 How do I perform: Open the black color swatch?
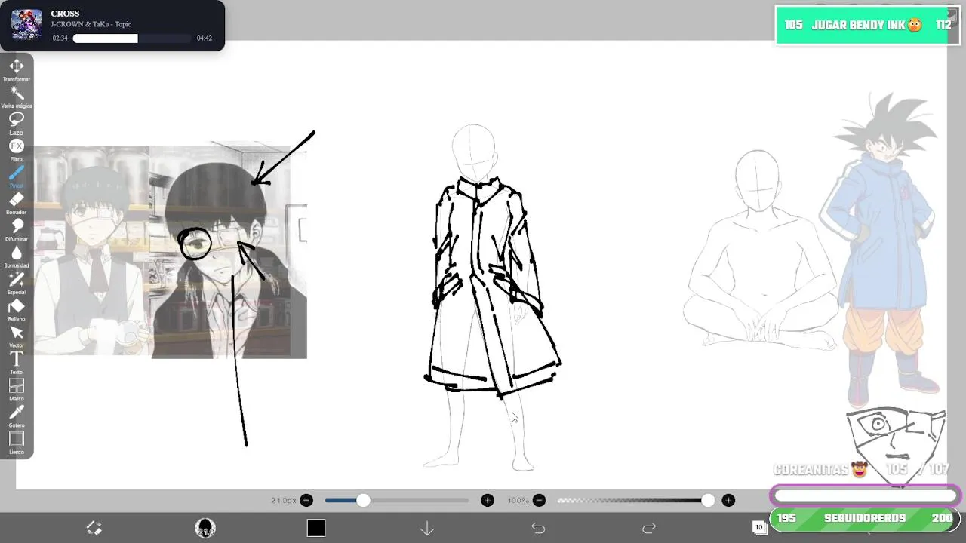[x=316, y=528]
